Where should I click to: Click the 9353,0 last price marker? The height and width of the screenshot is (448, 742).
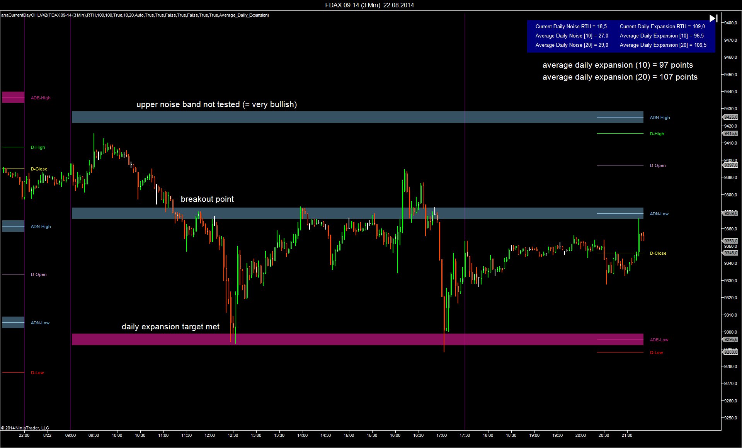click(730, 241)
